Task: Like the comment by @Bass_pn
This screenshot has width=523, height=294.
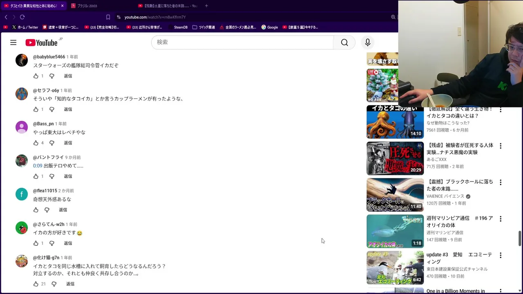Action: pos(36,143)
